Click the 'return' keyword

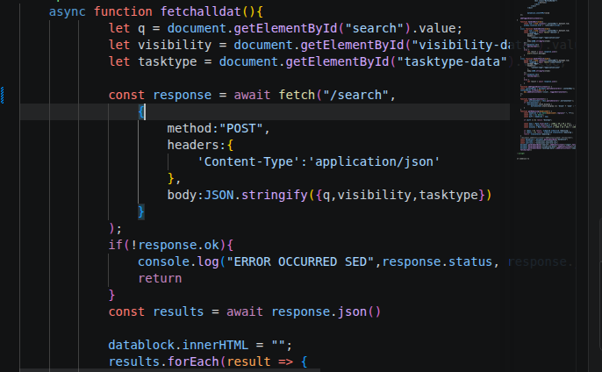pyautogui.click(x=160, y=278)
